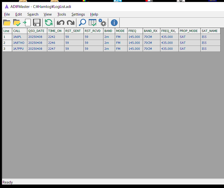224x188 pixels.
Task: Click the BAND column header
Action: pos(109,31)
